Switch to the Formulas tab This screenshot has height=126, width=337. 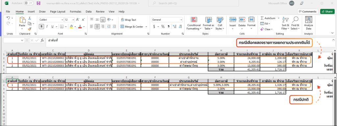tap(75, 11)
